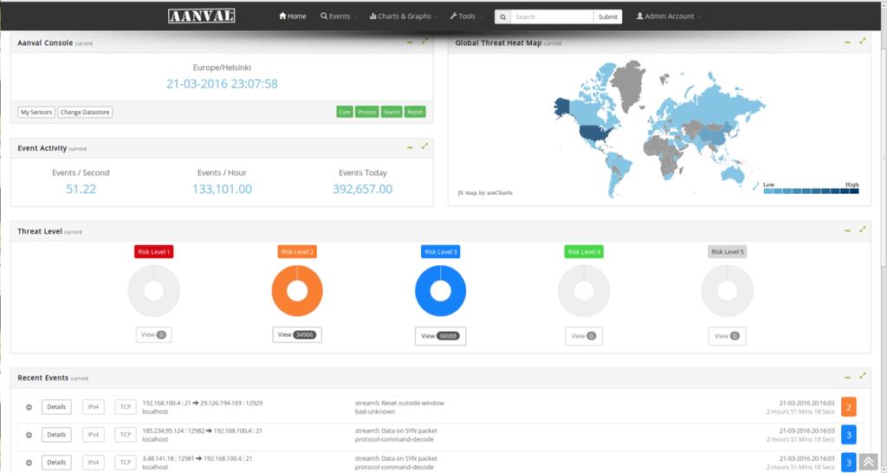Click the green Process status button
Screen dimensions: 887x473
click(367, 112)
